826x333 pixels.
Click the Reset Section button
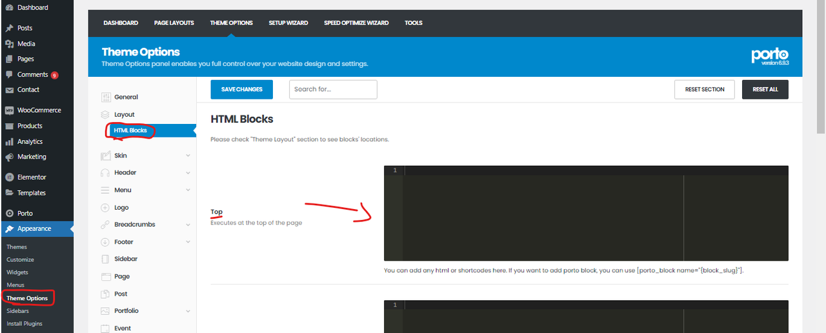(x=705, y=90)
